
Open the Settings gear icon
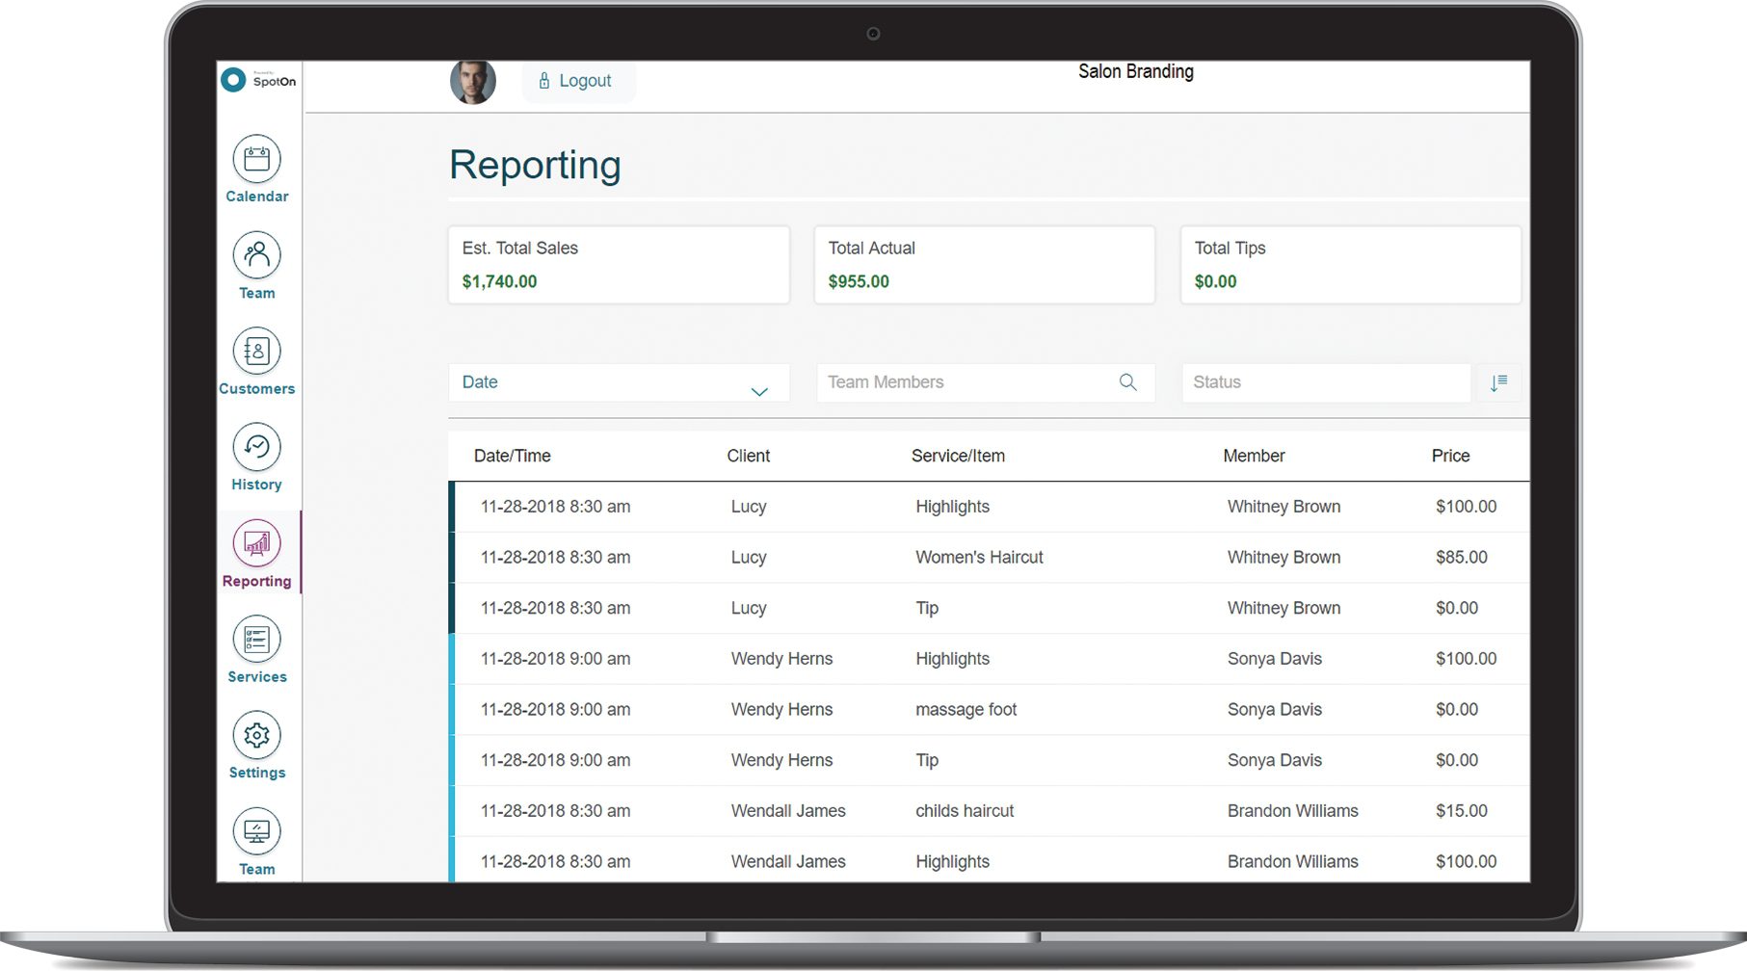tap(256, 736)
